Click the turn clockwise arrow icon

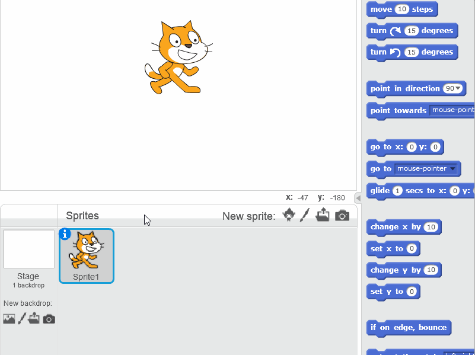396,31
